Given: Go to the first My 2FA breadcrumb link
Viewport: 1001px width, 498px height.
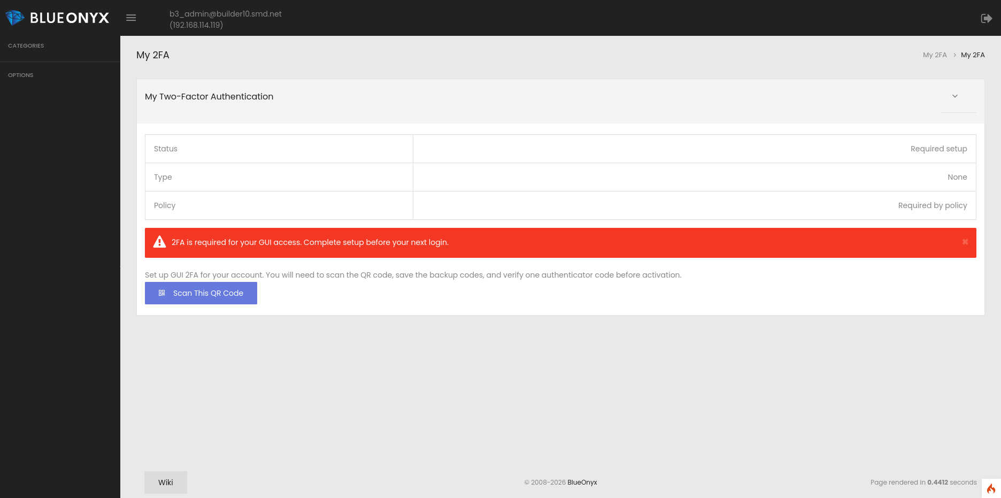Looking at the screenshot, I should coord(935,55).
